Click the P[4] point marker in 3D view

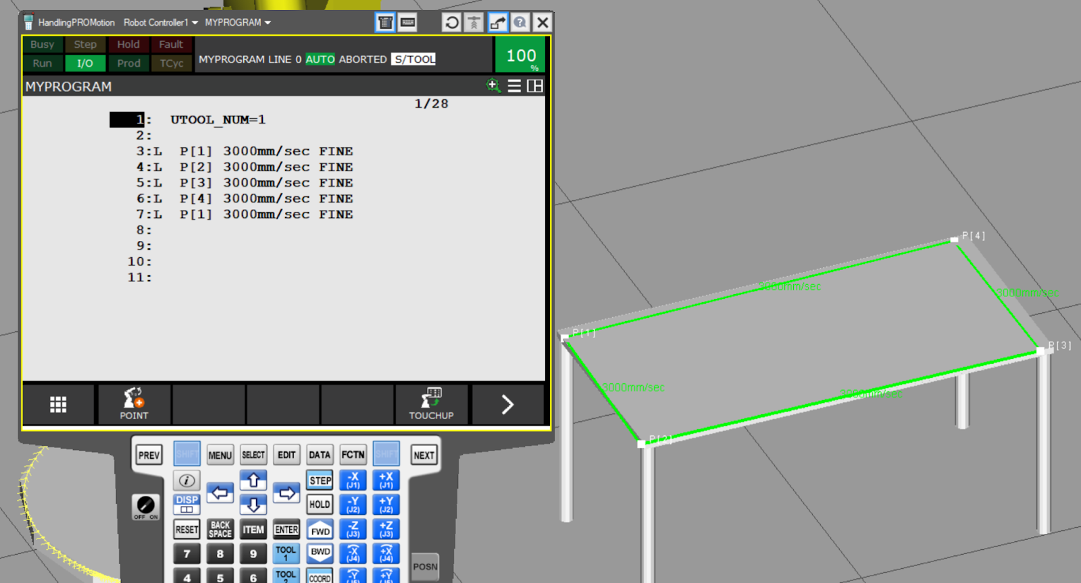coord(954,239)
